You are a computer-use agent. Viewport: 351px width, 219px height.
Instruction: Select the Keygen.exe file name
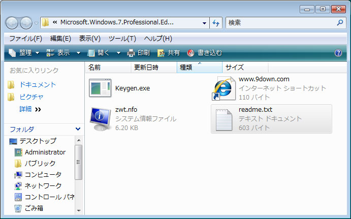point(133,88)
